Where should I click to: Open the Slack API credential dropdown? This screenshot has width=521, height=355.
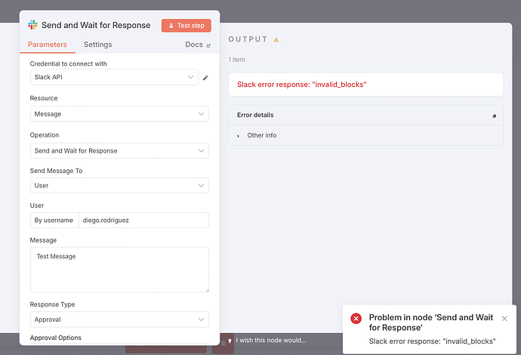(114, 77)
